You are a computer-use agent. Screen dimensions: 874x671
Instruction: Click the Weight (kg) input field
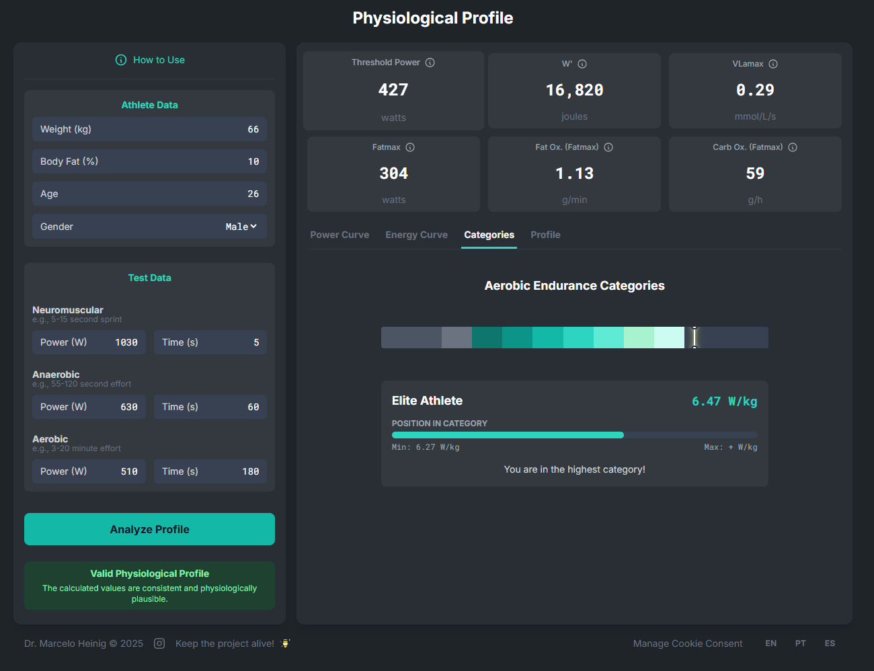click(149, 129)
